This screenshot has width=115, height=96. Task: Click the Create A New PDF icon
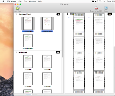click(96, 8)
